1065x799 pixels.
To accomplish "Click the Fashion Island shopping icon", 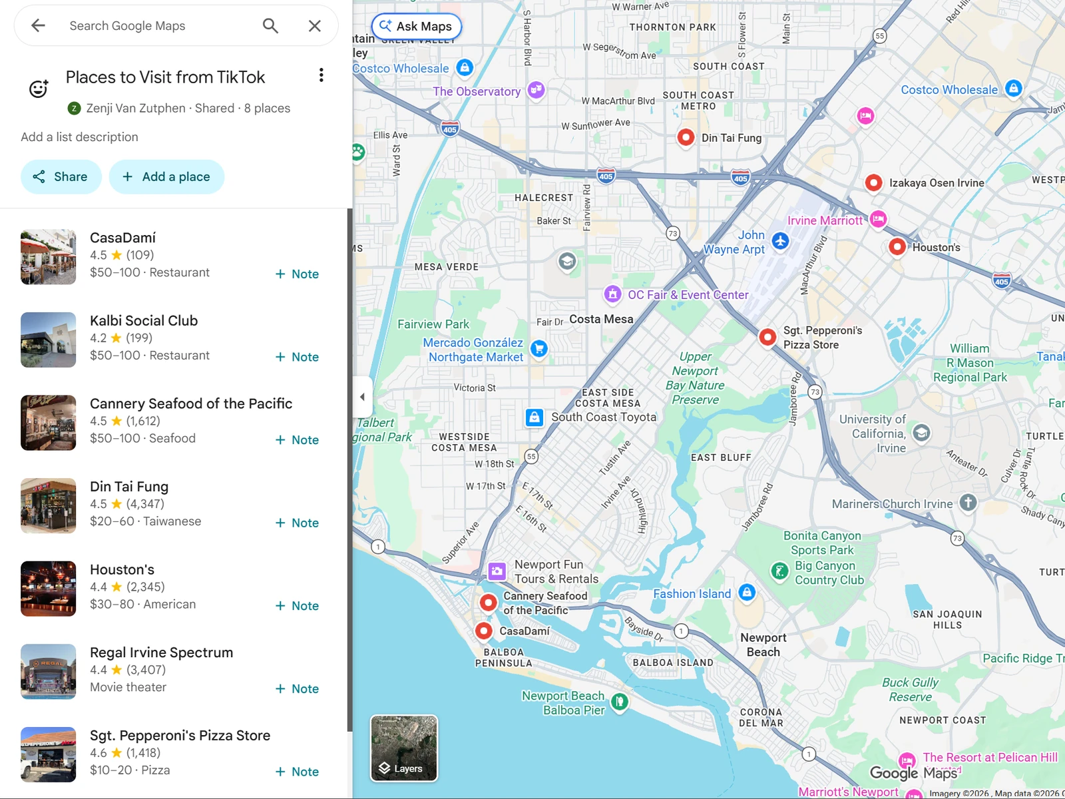I will pyautogui.click(x=747, y=592).
